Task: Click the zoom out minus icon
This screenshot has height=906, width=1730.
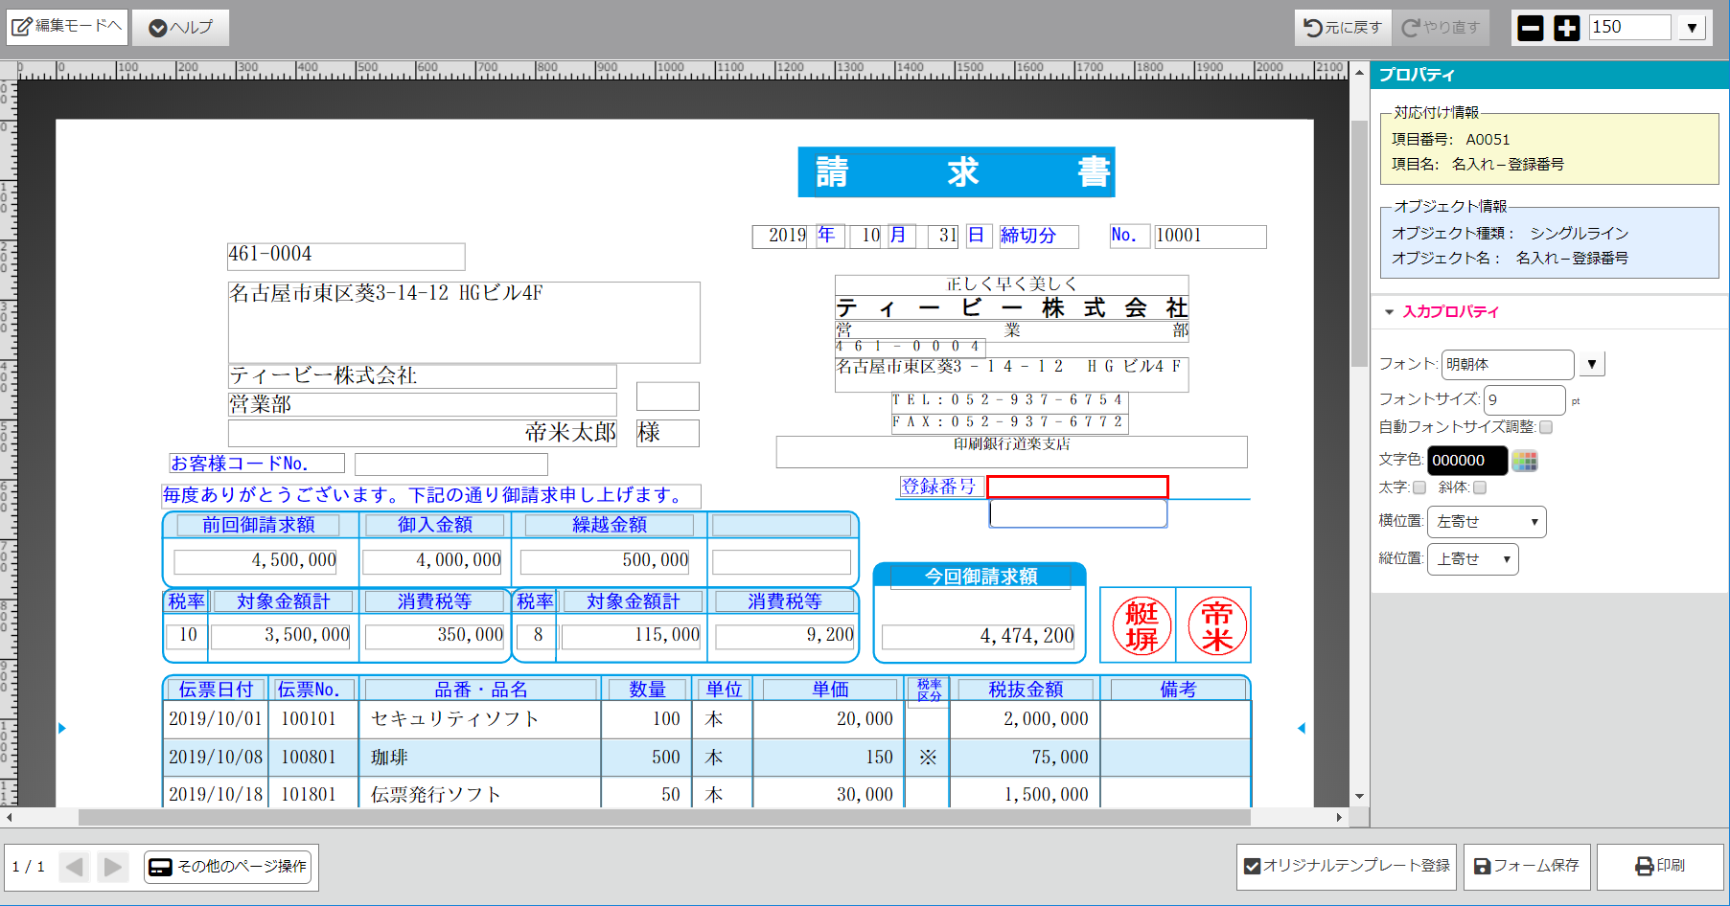Action: click(x=1531, y=28)
